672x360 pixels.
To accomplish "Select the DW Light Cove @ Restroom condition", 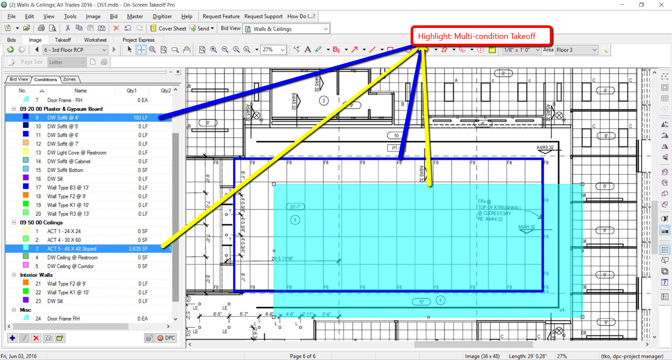I will (88, 152).
